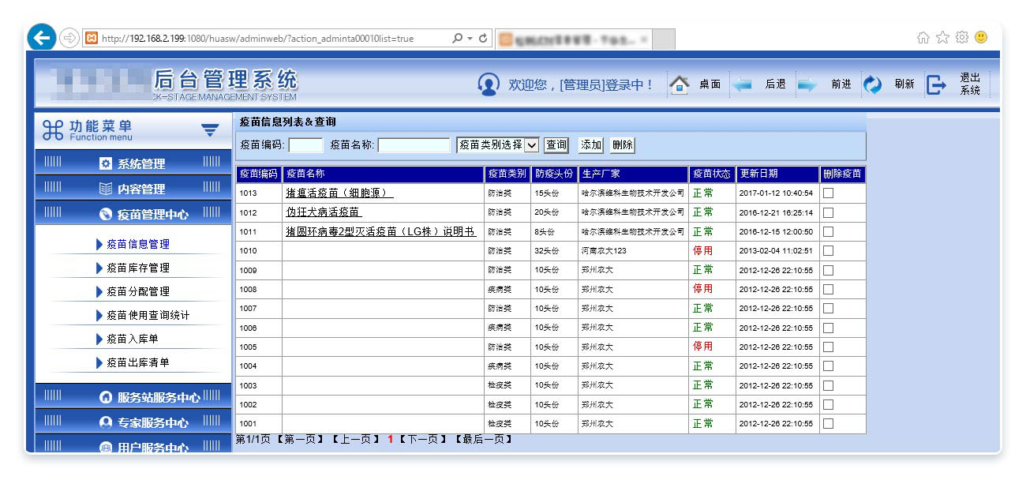This screenshot has width=1026, height=480.
Task: Open the 伪狂犬病活疫苗 link
Action: (x=324, y=212)
